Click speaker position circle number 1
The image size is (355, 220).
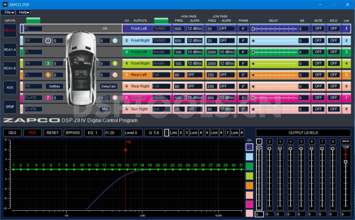[48, 41]
